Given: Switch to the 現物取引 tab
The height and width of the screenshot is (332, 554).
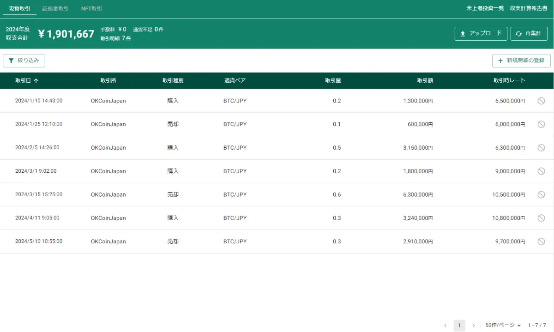Looking at the screenshot, I should [x=19, y=8].
